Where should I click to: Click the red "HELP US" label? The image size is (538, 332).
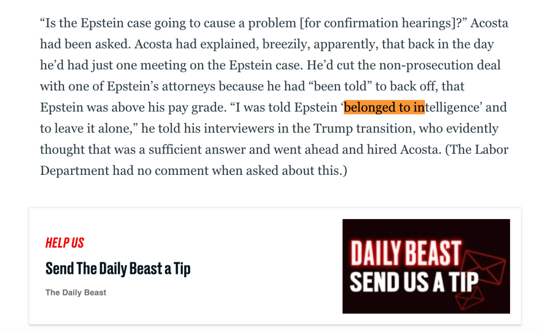point(65,243)
